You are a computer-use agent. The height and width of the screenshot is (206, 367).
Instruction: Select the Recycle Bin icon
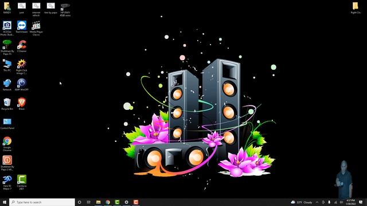coord(7,104)
